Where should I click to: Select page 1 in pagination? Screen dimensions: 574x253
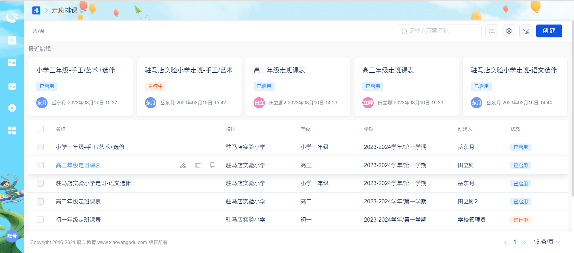click(x=515, y=242)
